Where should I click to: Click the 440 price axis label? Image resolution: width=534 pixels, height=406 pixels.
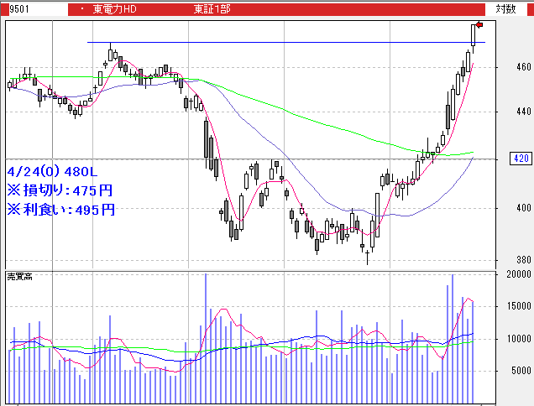(x=522, y=112)
